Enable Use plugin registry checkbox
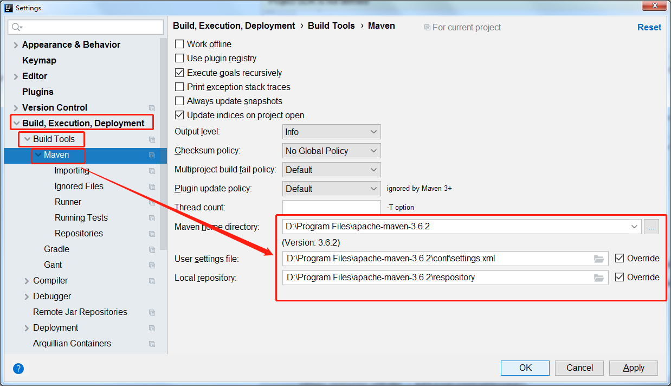Viewport: 671px width, 386px height. pos(179,58)
